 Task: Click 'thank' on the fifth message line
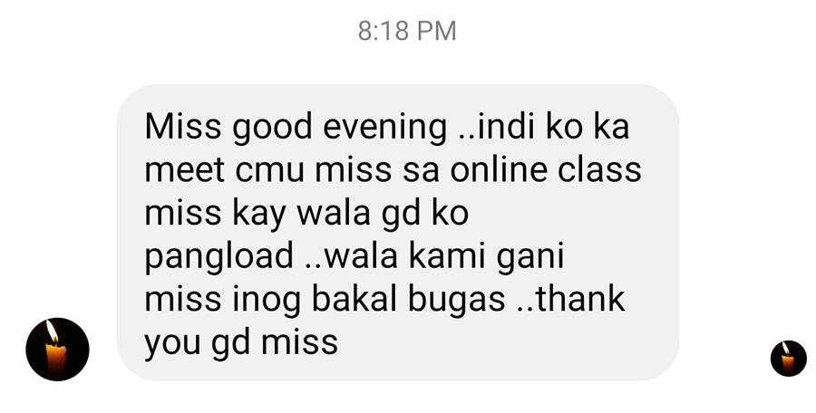pyautogui.click(x=580, y=299)
